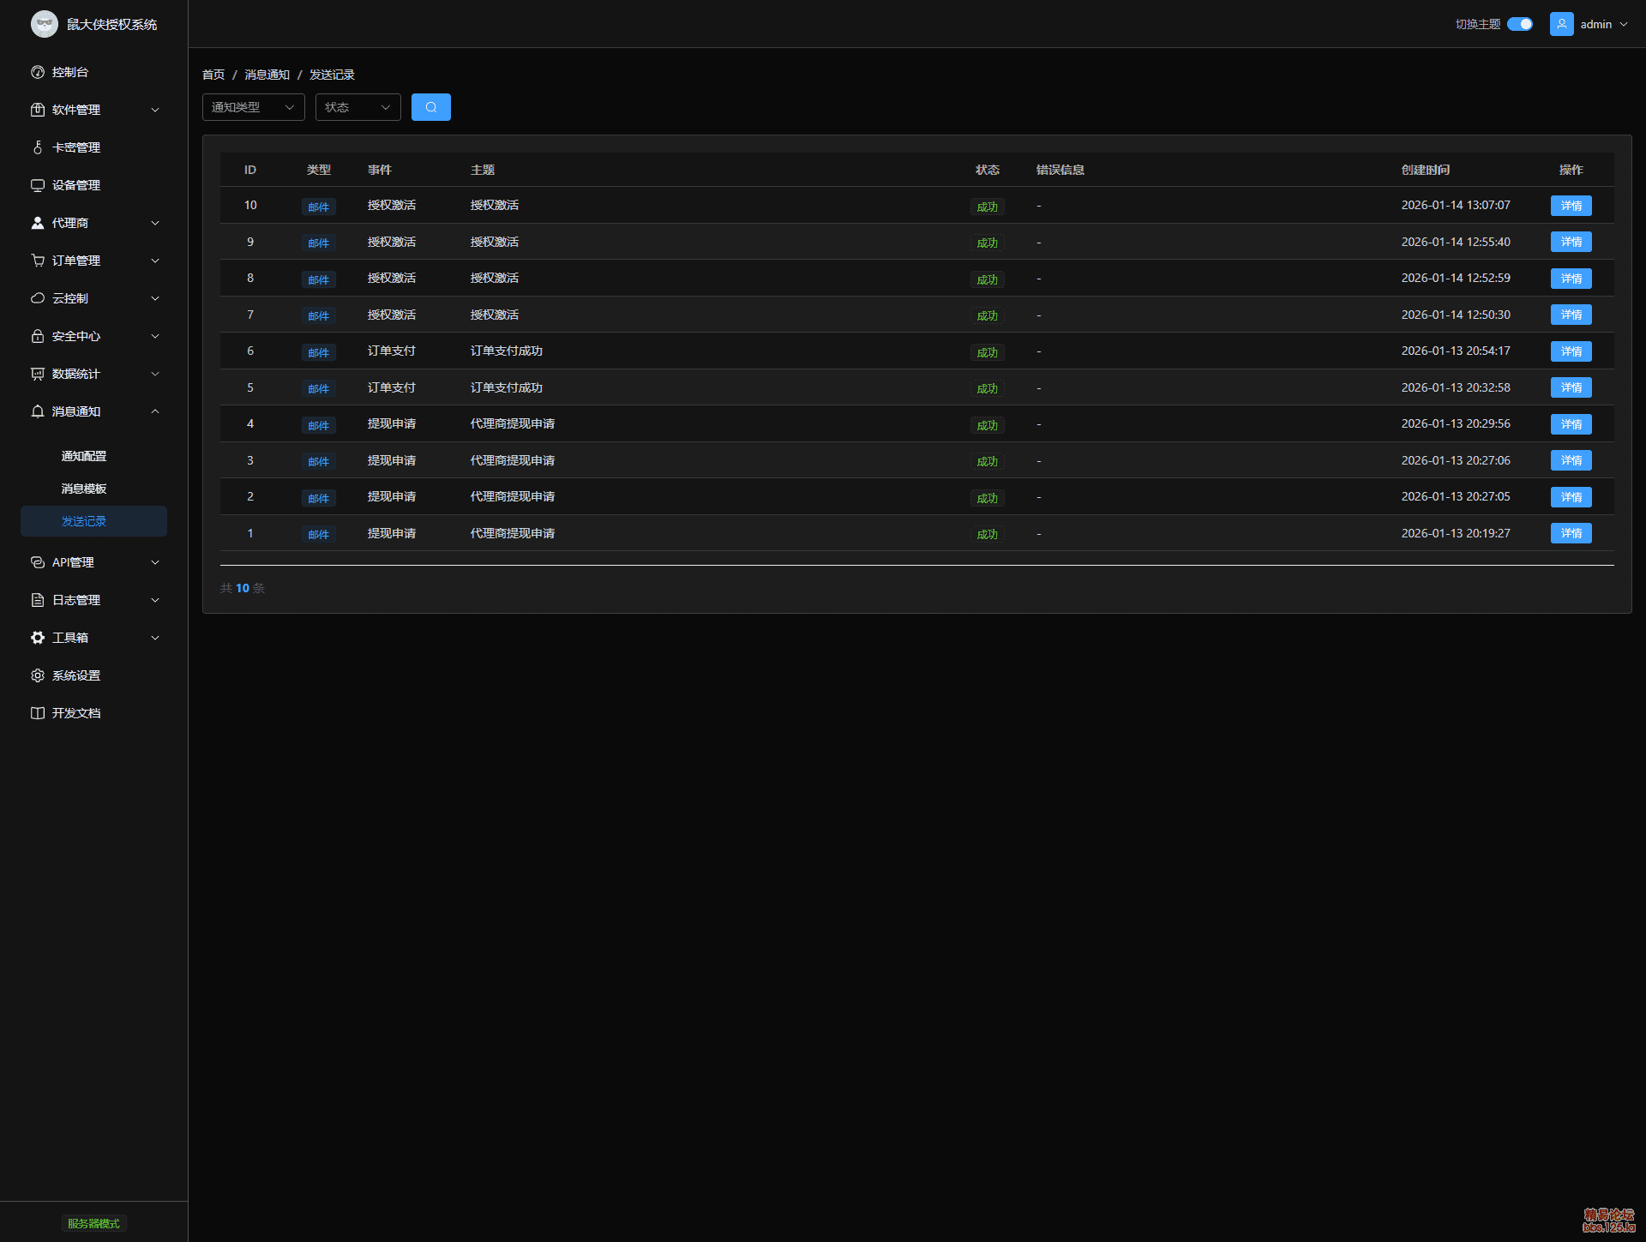Click the mouse avatar logo icon
Image resolution: width=1646 pixels, height=1242 pixels.
click(45, 24)
